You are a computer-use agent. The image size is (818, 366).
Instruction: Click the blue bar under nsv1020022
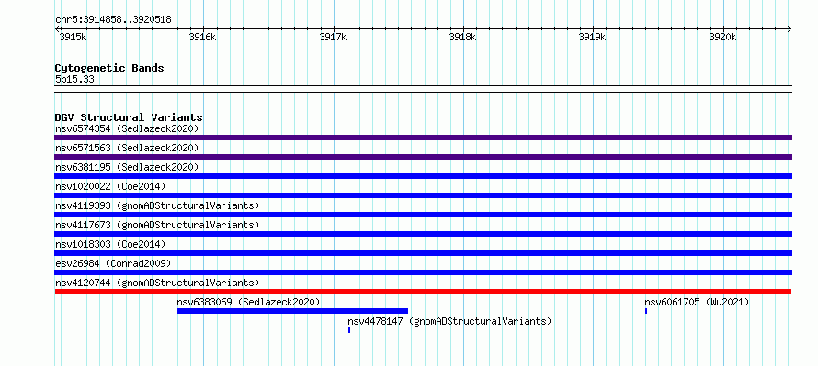pos(423,195)
